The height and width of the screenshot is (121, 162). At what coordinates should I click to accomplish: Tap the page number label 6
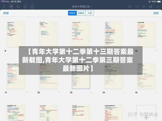[x=5, y=51]
